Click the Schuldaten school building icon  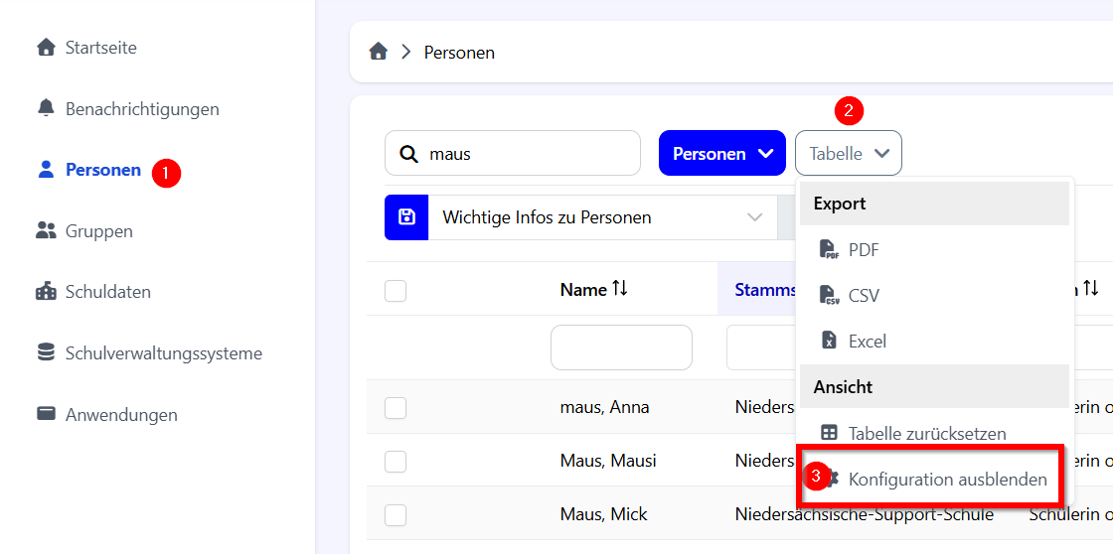coord(46,292)
